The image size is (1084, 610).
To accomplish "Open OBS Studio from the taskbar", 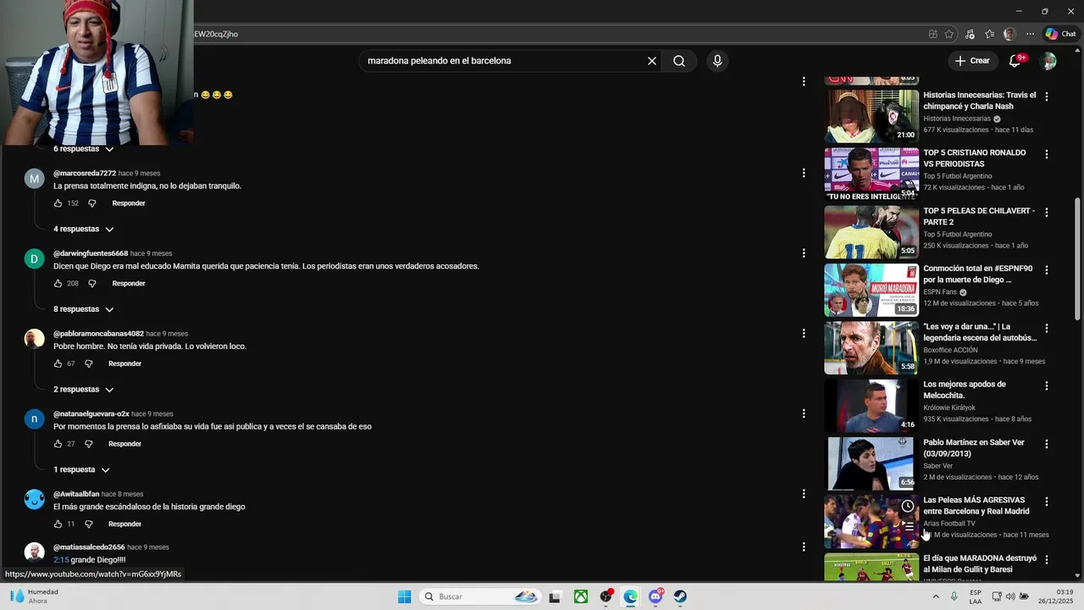I will point(606,596).
